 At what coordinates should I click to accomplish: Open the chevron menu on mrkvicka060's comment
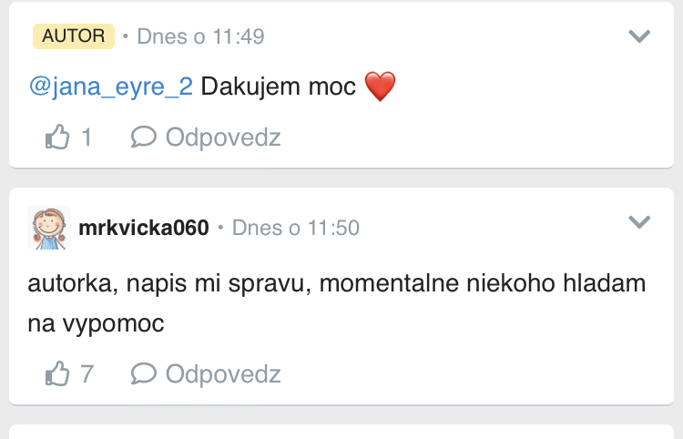point(640,222)
